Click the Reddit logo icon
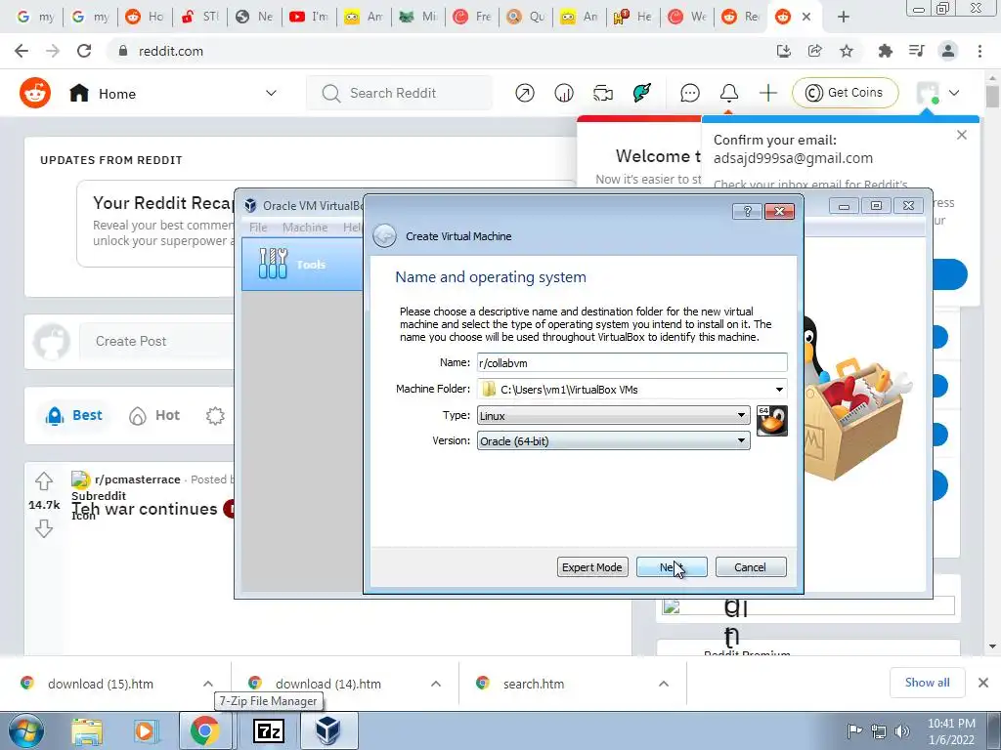The width and height of the screenshot is (1001, 750). pos(35,93)
